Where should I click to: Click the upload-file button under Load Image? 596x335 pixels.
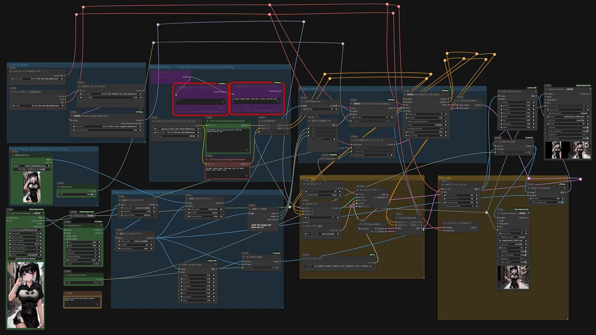[x=33, y=169]
